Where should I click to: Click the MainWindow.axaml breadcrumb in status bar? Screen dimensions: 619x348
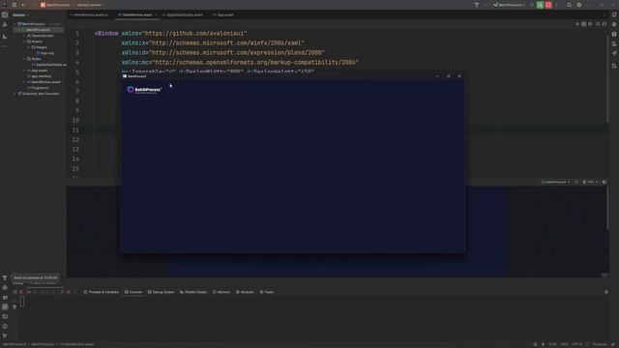[77, 344]
